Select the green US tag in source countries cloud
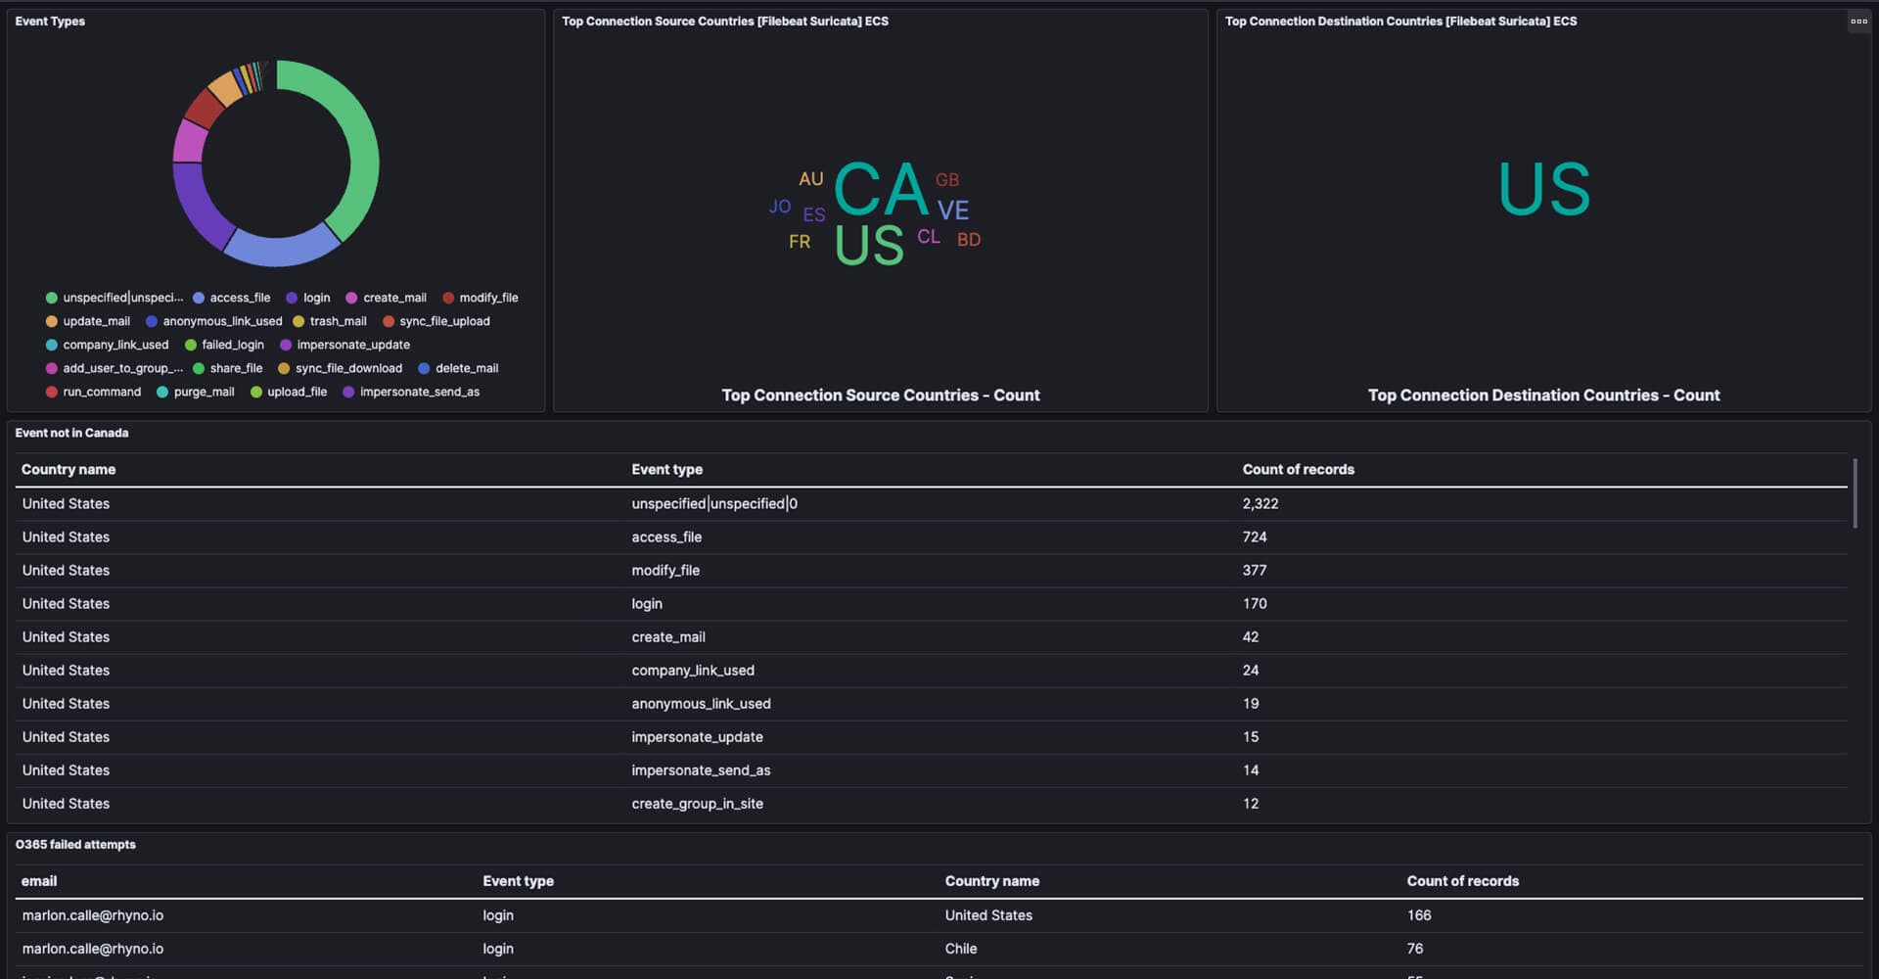The width and height of the screenshot is (1879, 979). (869, 246)
